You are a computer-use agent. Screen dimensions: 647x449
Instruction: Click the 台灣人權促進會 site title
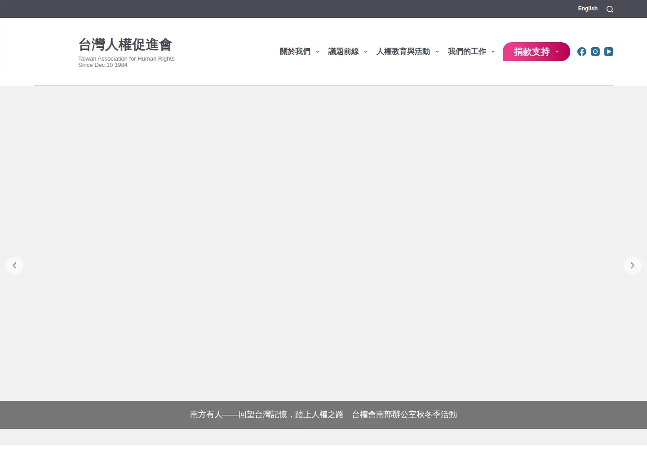click(125, 44)
